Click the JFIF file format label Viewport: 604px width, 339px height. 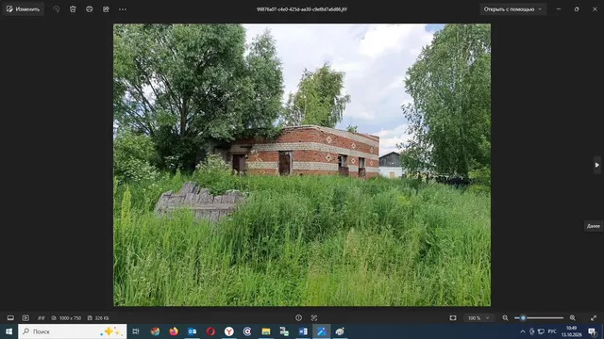click(42, 318)
